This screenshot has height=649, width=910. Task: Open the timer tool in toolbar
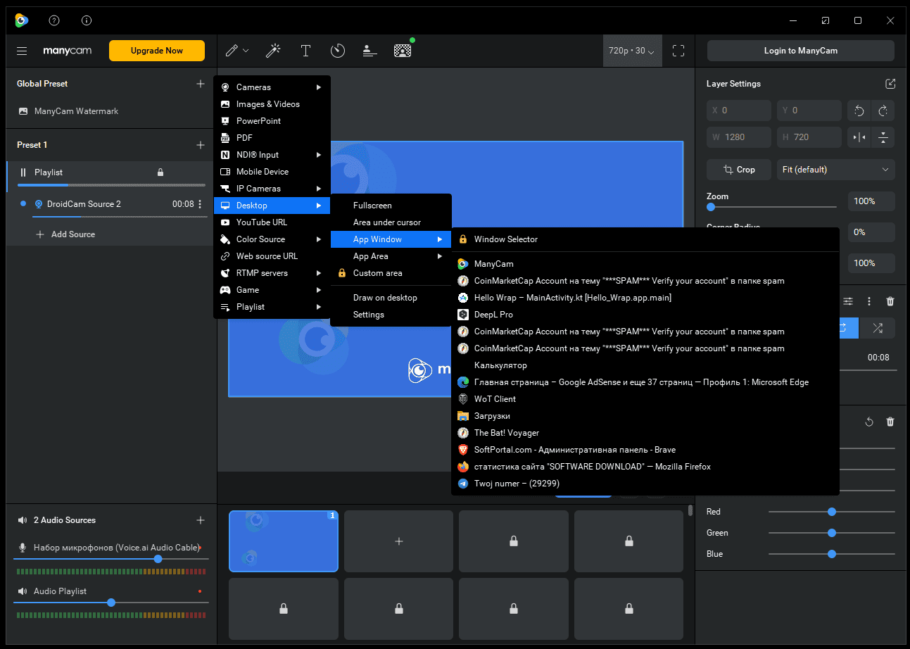[x=338, y=51]
